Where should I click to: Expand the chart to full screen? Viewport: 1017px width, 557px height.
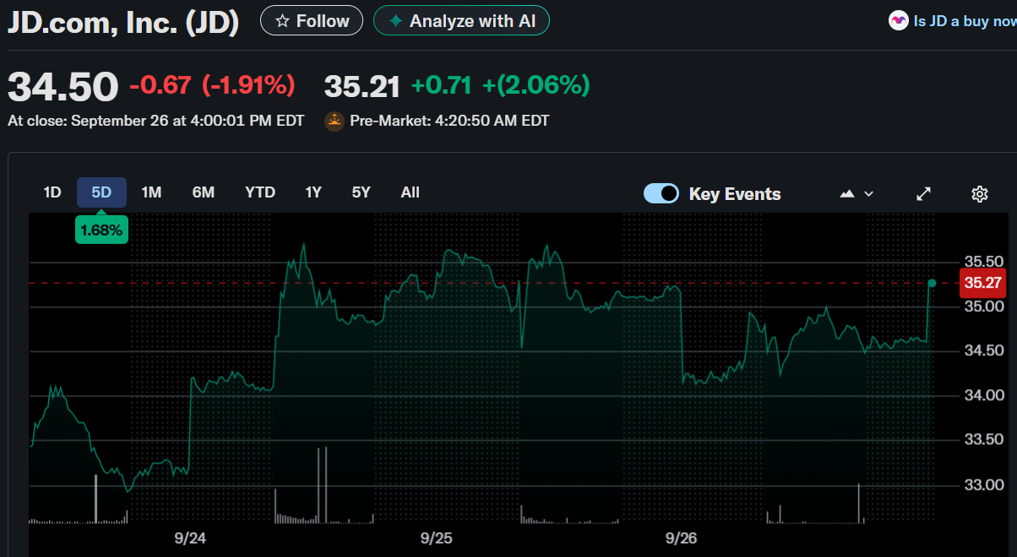click(924, 194)
